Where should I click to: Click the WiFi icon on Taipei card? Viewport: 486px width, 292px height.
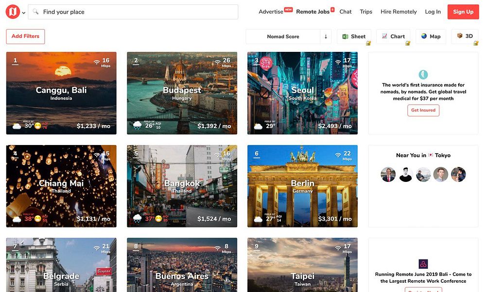[x=338, y=248]
